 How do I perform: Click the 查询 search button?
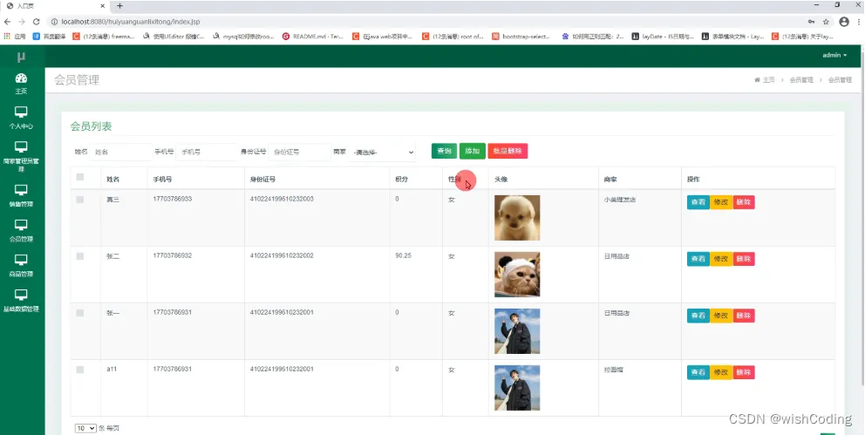coord(444,151)
